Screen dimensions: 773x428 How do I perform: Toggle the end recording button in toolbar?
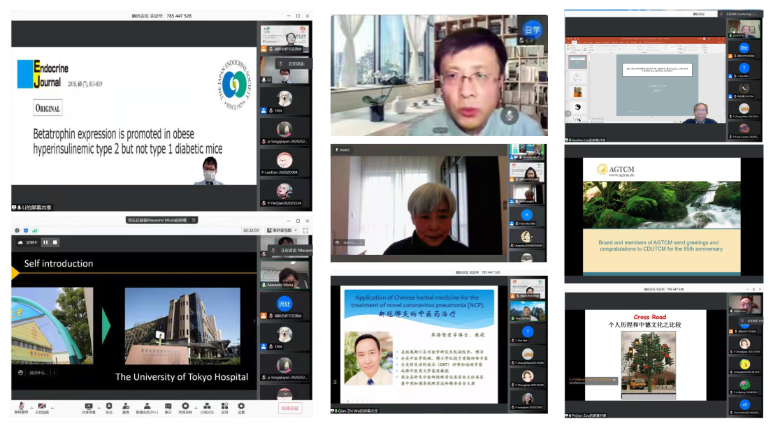tap(185, 406)
